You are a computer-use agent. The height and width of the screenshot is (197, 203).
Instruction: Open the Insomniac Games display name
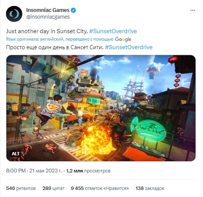point(48,10)
